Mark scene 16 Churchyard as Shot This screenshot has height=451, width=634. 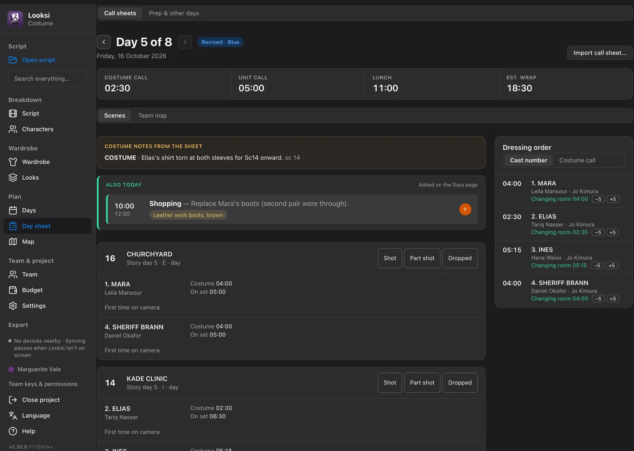point(390,258)
